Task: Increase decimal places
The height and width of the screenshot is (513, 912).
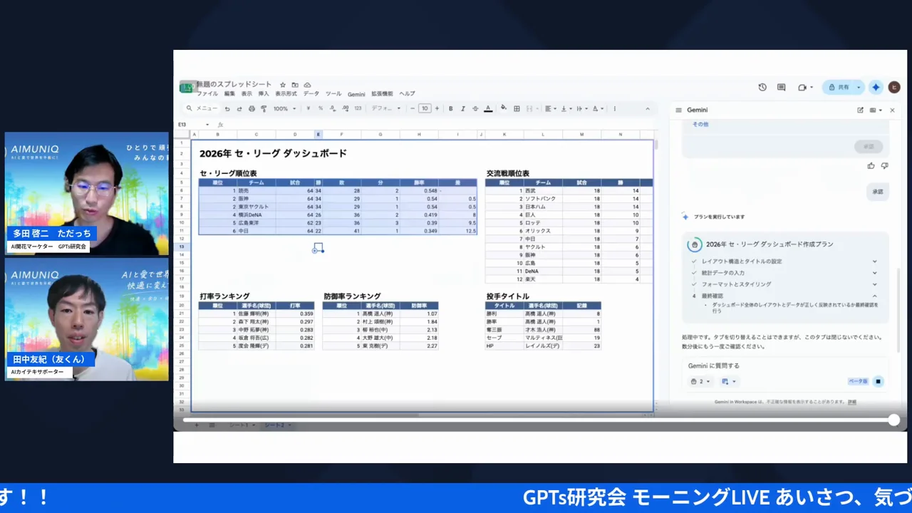Action: pyautogui.click(x=346, y=109)
